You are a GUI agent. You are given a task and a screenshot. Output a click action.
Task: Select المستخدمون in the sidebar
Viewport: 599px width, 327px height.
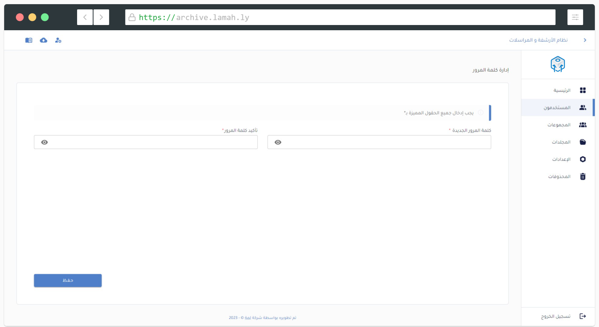[557, 108]
